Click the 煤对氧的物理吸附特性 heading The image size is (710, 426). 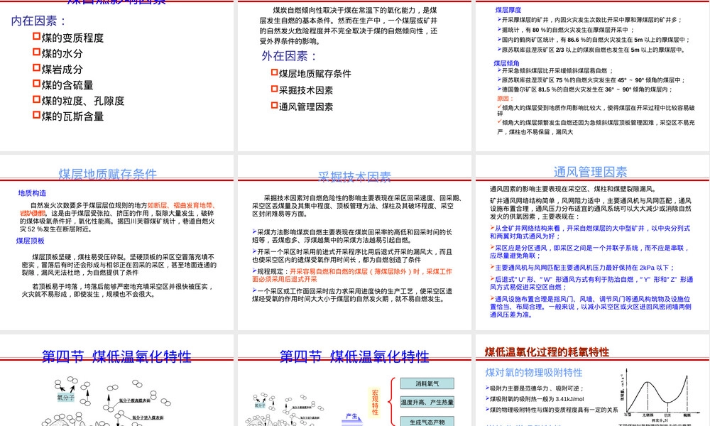tap(534, 373)
